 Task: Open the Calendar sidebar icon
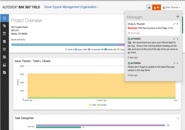pyautogui.click(x=5, y=34)
